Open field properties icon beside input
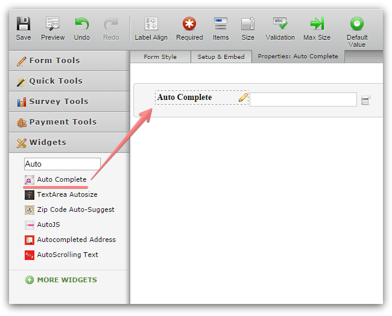 click(x=365, y=101)
